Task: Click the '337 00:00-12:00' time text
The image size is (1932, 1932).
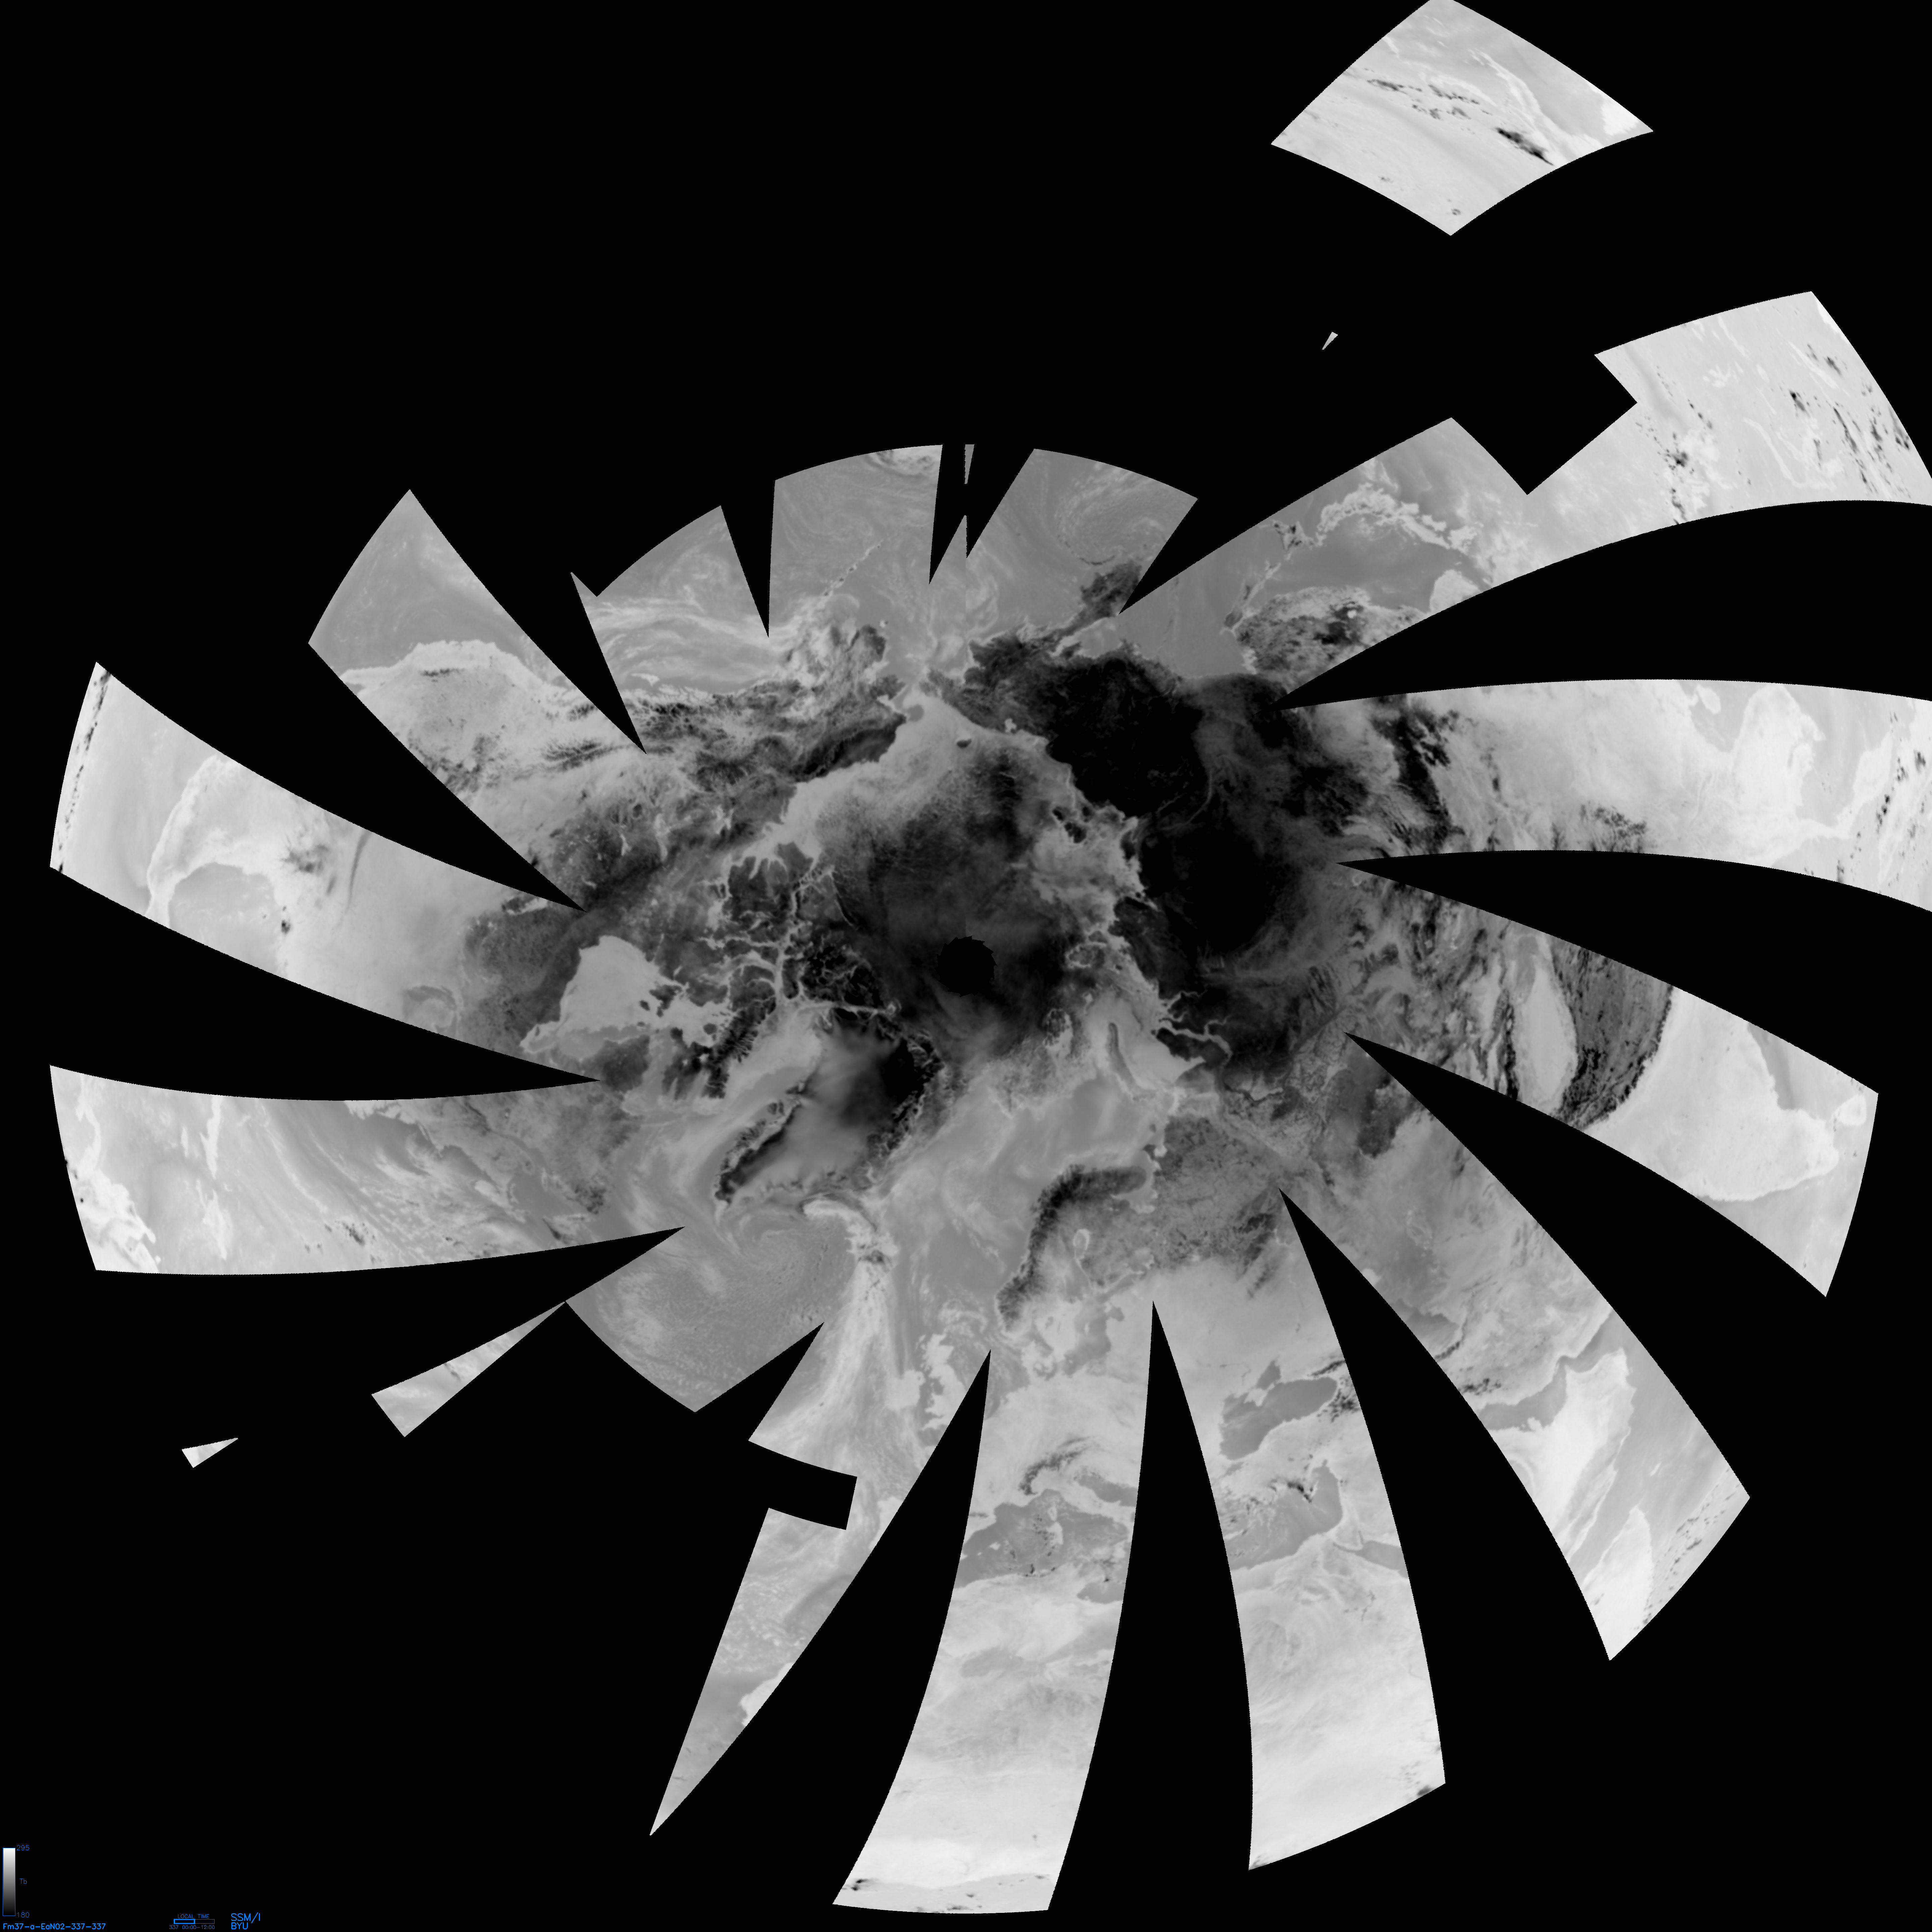Action: (x=192, y=1927)
